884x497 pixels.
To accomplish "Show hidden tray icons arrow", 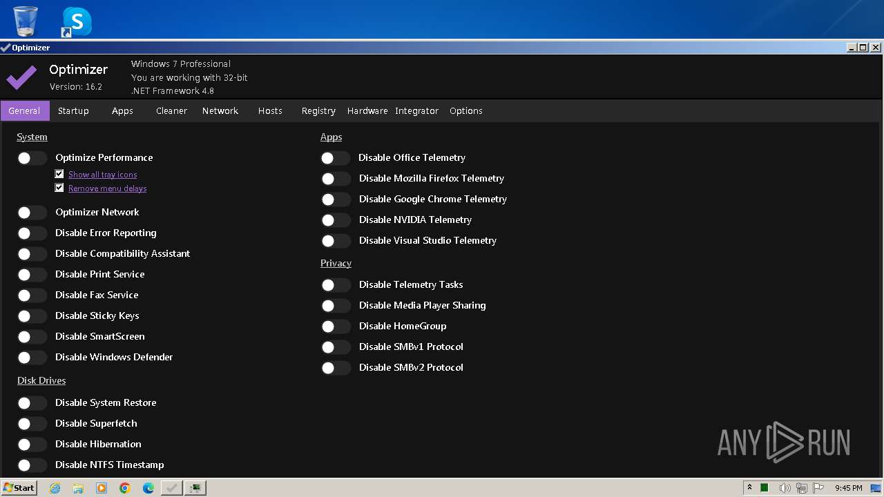I will coord(749,487).
